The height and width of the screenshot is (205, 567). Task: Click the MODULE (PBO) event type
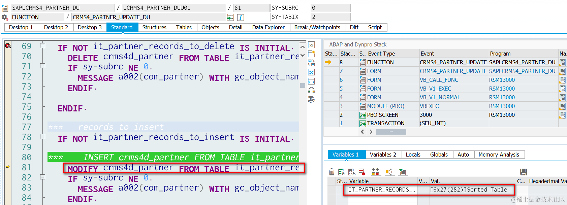click(386, 106)
